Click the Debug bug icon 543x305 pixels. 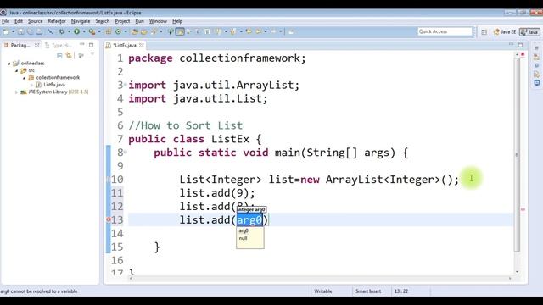click(62, 32)
